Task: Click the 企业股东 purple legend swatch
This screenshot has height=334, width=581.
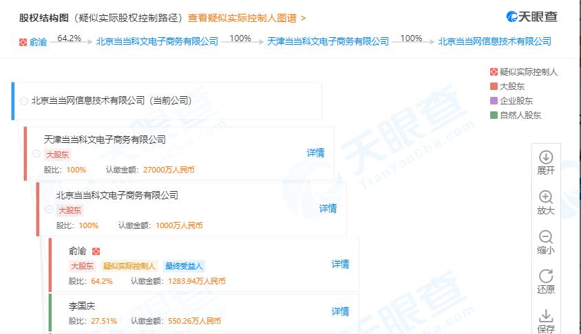Action: [x=493, y=101]
